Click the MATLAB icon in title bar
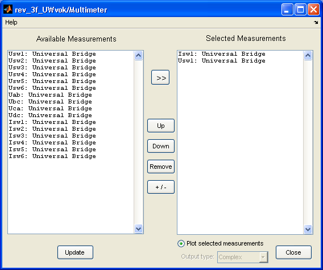This screenshot has height=270, width=323. click(x=8, y=9)
